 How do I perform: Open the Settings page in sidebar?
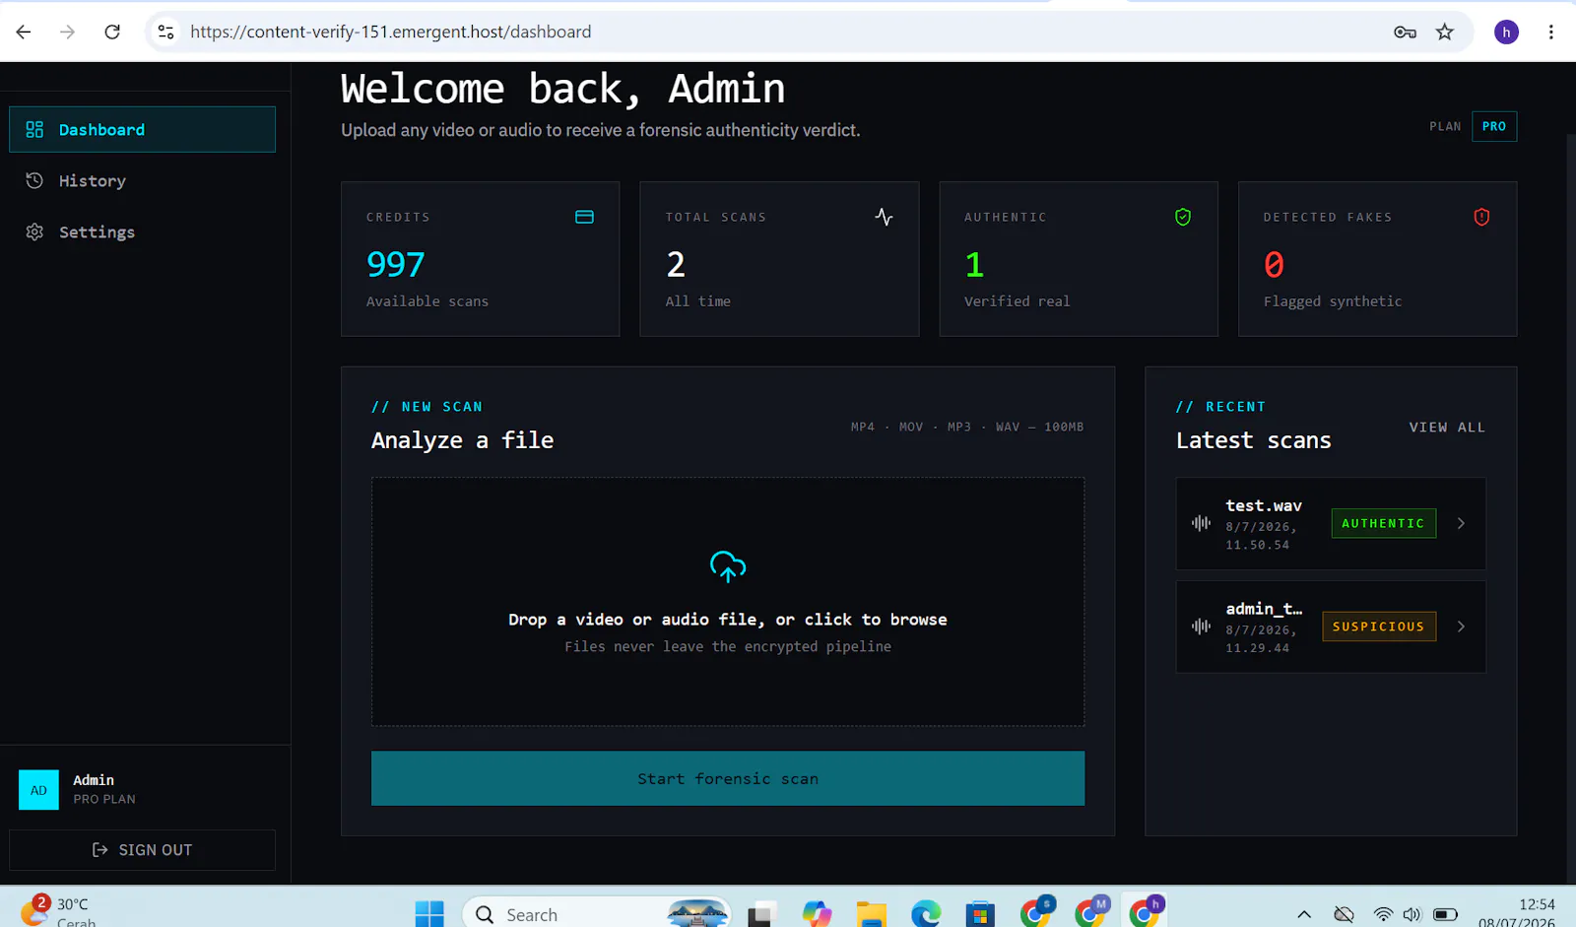coord(142,232)
